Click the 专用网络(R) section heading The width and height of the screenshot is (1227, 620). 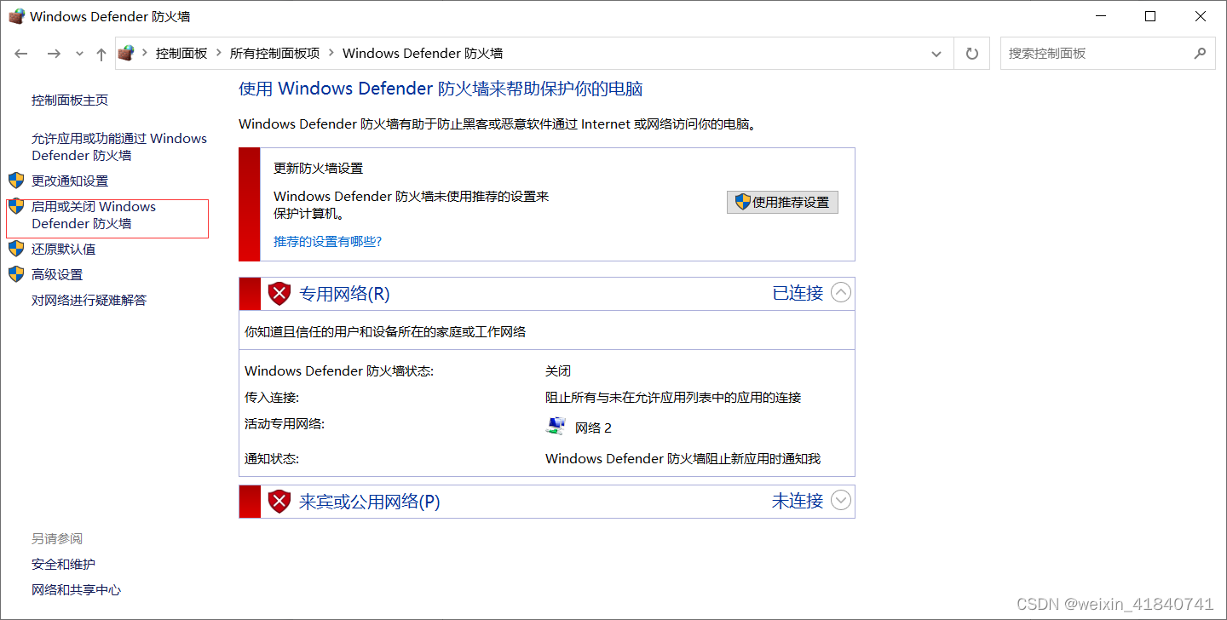click(x=344, y=294)
